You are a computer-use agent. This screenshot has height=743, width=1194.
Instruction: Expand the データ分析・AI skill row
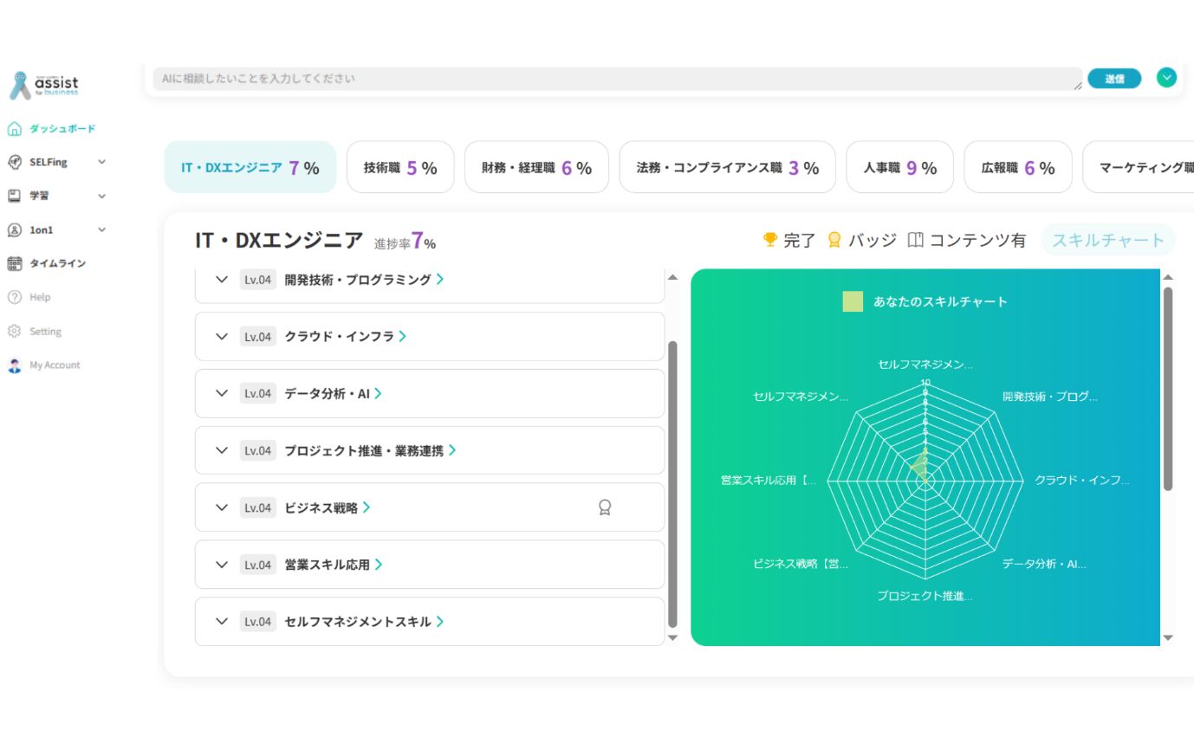[x=222, y=394]
